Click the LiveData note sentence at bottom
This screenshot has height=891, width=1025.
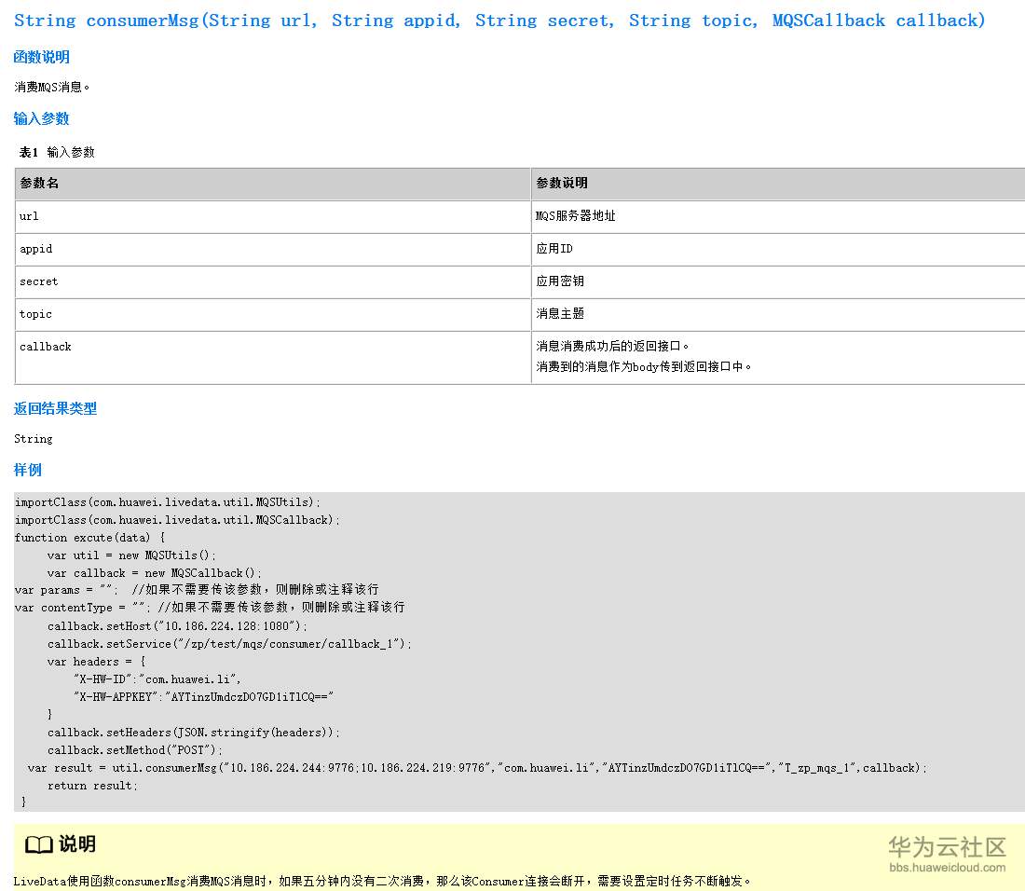pyautogui.click(x=382, y=881)
